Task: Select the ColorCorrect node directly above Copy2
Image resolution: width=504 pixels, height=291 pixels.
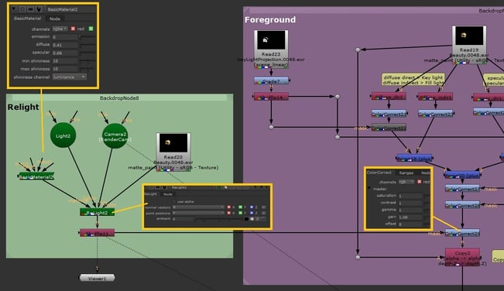Action: coord(462,233)
